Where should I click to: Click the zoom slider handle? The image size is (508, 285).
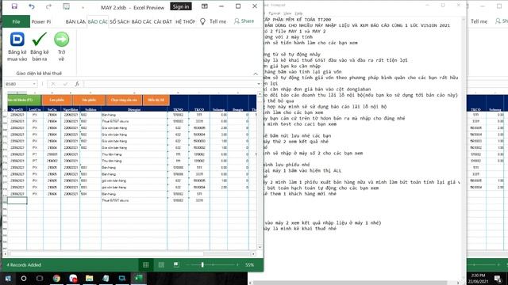click(x=202, y=265)
